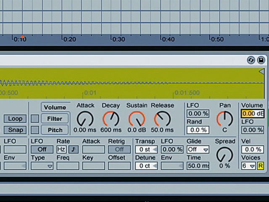Image resolution: width=269 pixels, height=202 pixels.
Task: Switch to the Volume tab
Action: pos(55,108)
